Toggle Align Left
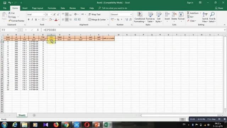 pyautogui.click(x=63, y=20)
